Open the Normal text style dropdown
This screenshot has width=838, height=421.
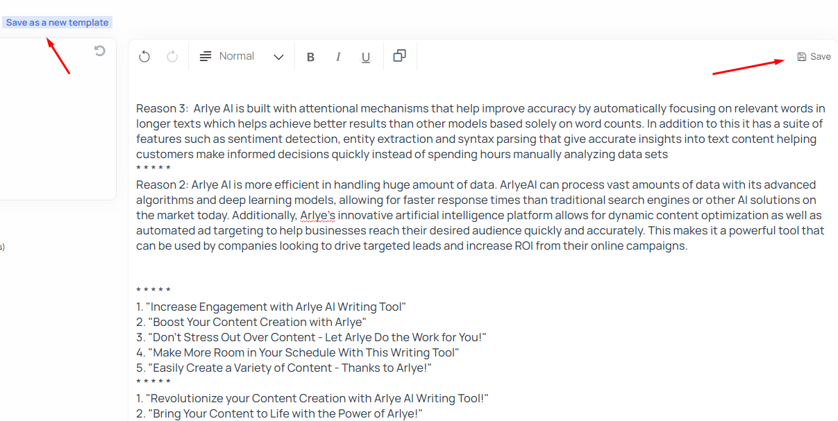pyautogui.click(x=237, y=56)
